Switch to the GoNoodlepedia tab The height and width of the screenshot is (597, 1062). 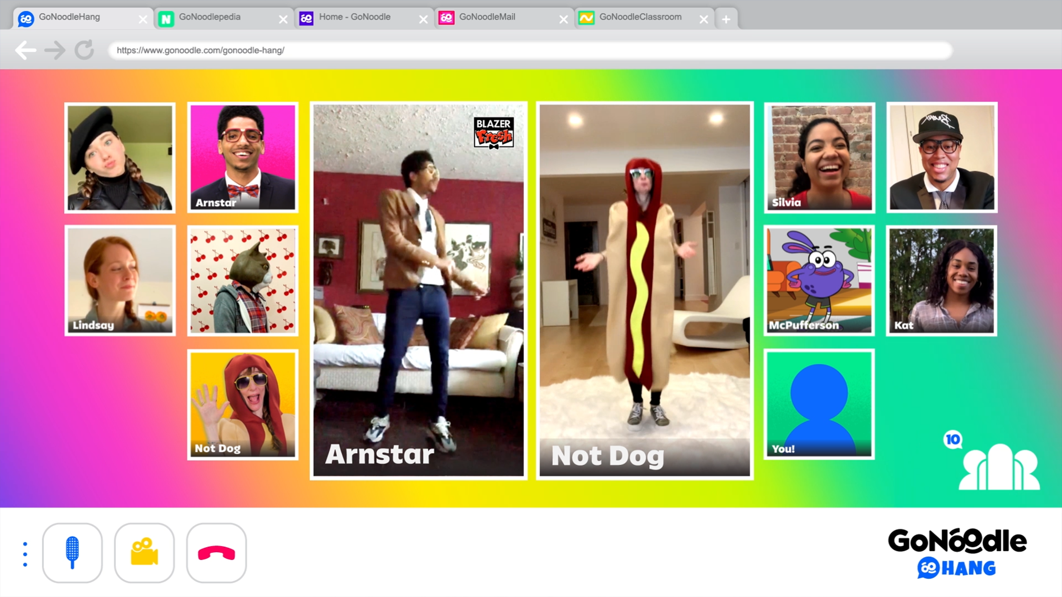209,17
